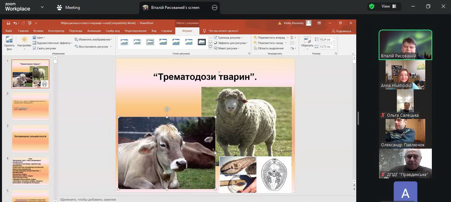Image resolution: width=451 pixels, height=202 pixels.
Task: Open the three-dot options for shared screen tab
Action: point(215,8)
